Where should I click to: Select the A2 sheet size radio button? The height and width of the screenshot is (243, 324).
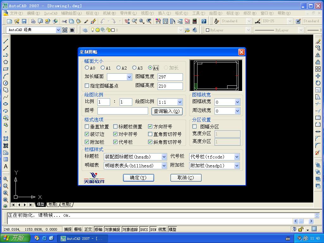point(118,68)
